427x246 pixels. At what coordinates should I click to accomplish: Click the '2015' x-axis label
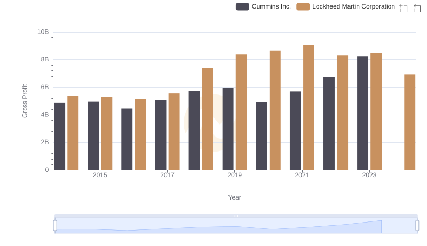click(100, 175)
